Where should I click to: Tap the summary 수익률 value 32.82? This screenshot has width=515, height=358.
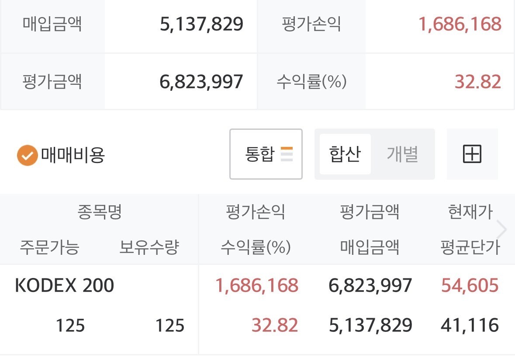point(478,82)
